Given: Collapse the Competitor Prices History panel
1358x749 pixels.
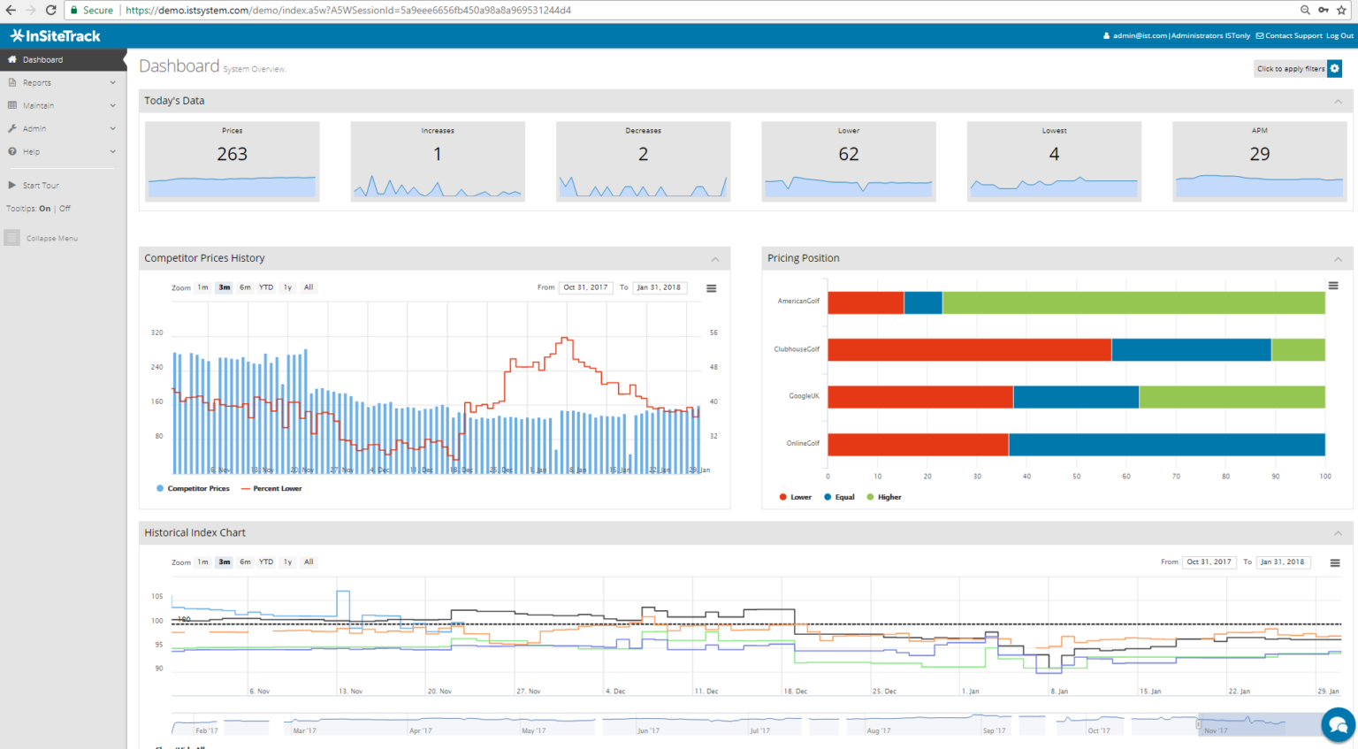Looking at the screenshot, I should tap(715, 257).
